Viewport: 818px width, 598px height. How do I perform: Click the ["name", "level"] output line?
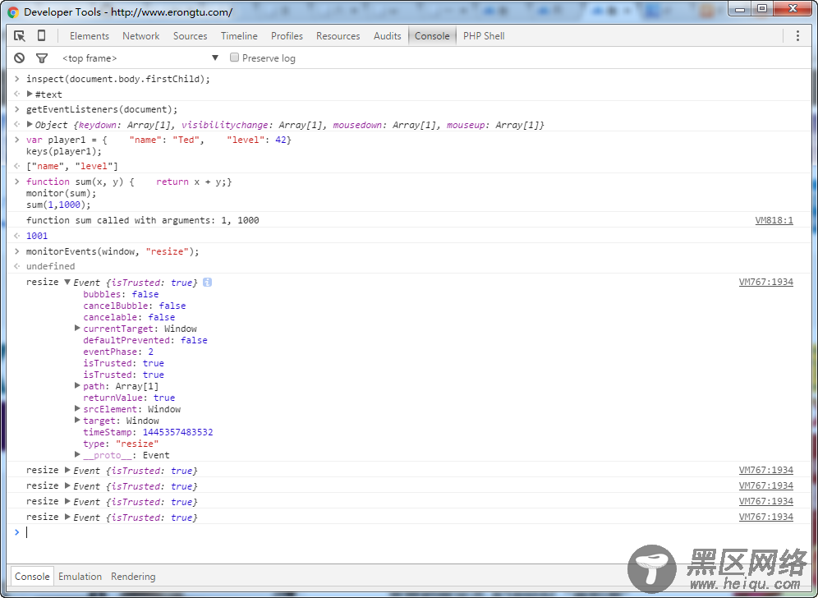[x=72, y=166]
